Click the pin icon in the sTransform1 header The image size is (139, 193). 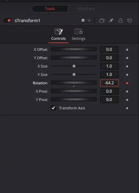tap(111, 20)
